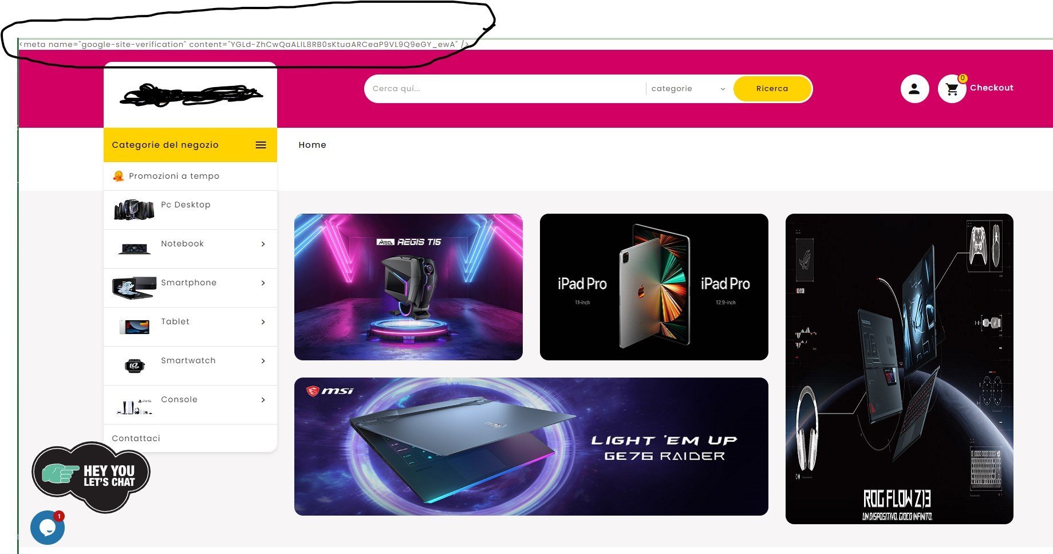Viewport: 1053px width, 554px height.
Task: Open the iPad Pro banner
Action: 654,287
